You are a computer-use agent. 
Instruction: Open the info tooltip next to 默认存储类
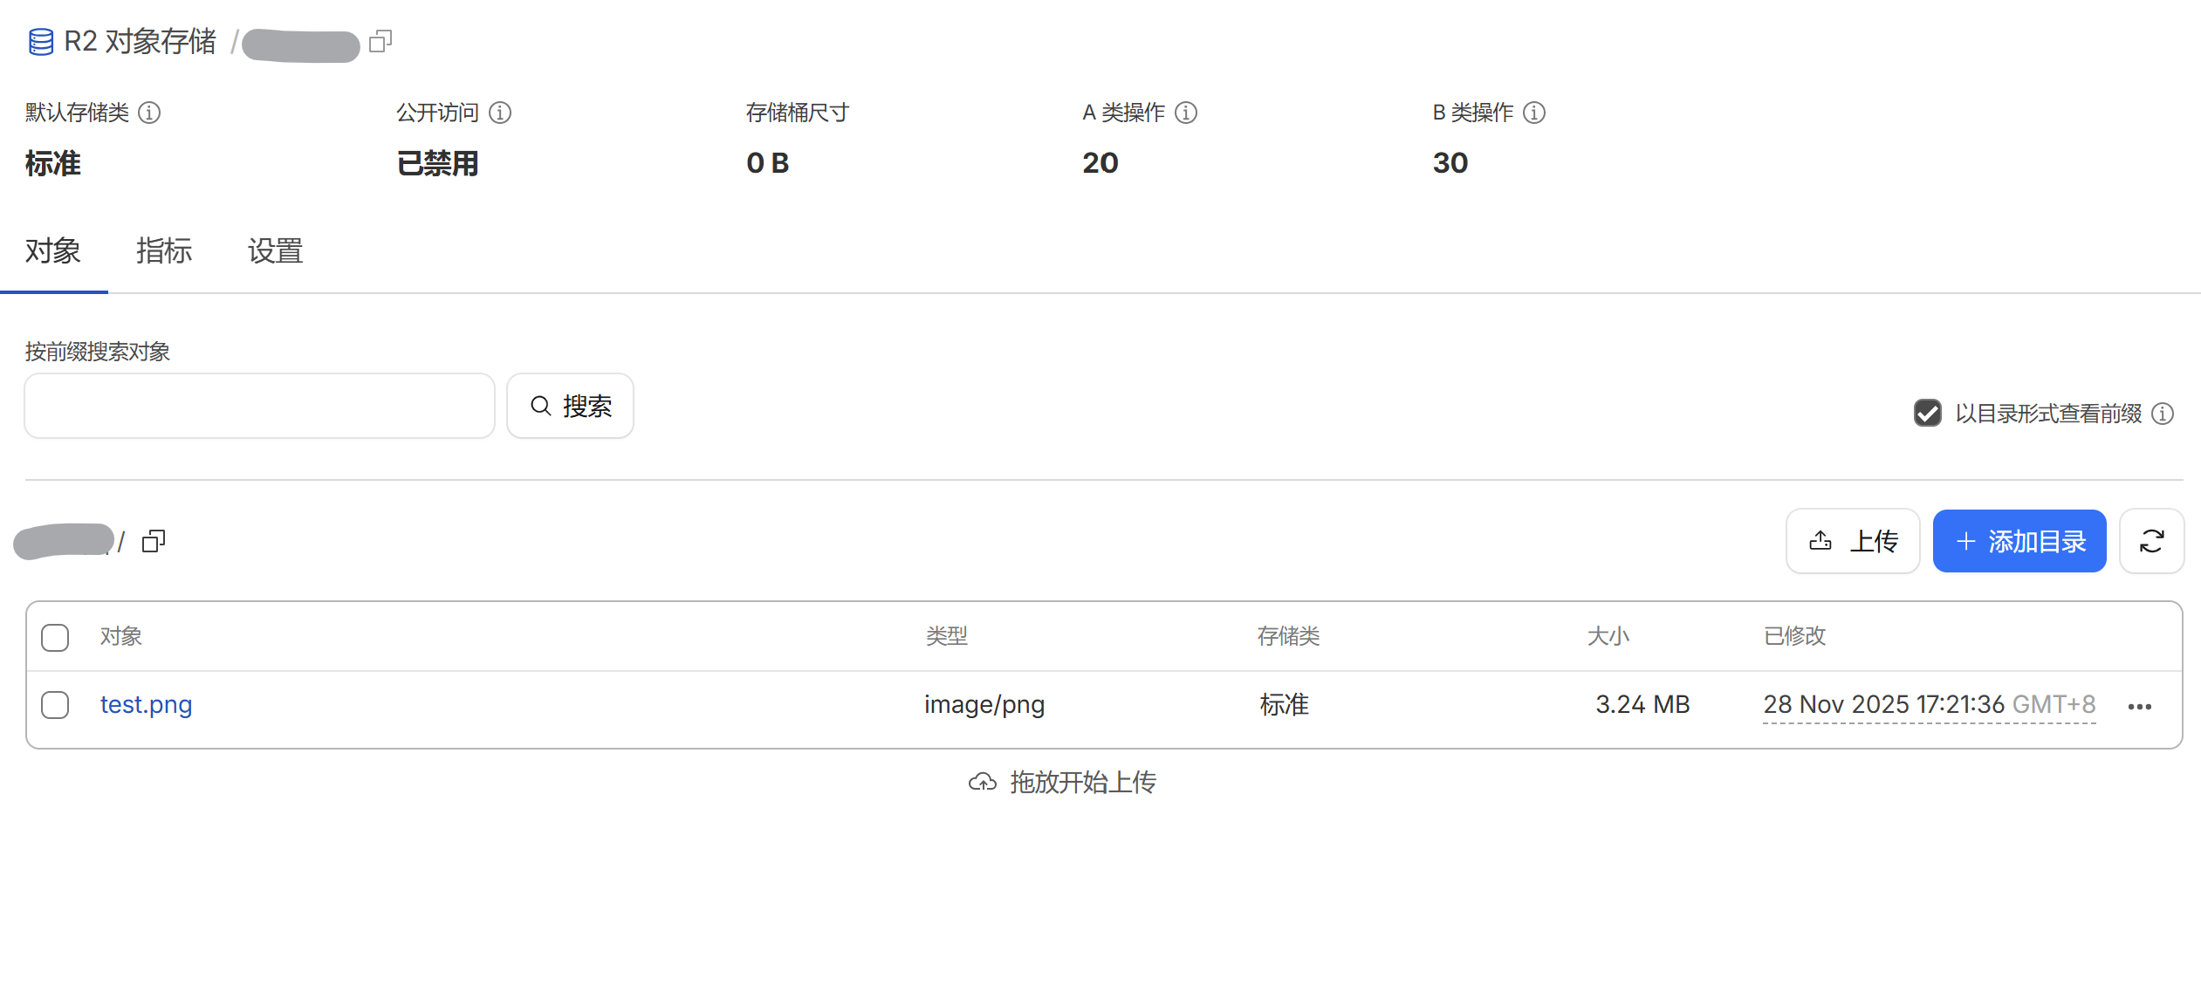coord(150,113)
